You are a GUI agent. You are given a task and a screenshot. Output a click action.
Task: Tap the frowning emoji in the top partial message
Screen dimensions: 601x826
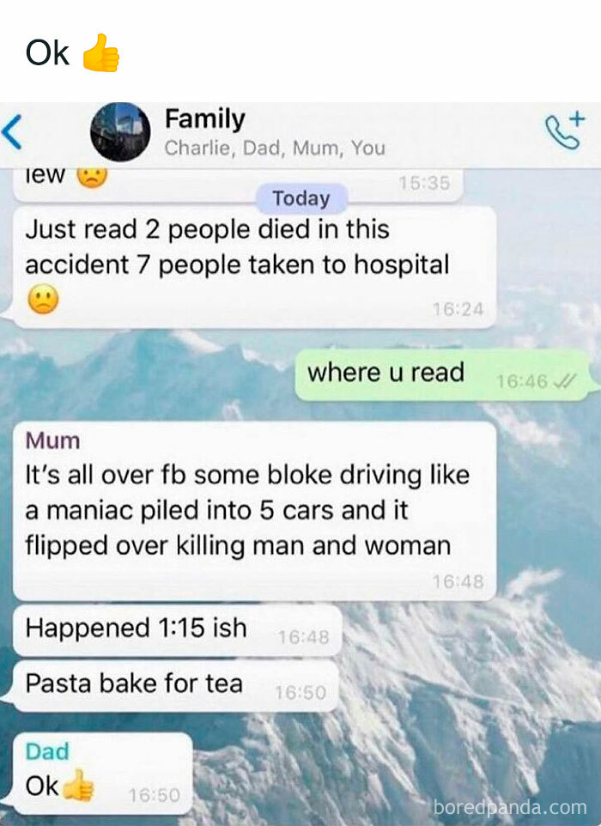(x=92, y=177)
